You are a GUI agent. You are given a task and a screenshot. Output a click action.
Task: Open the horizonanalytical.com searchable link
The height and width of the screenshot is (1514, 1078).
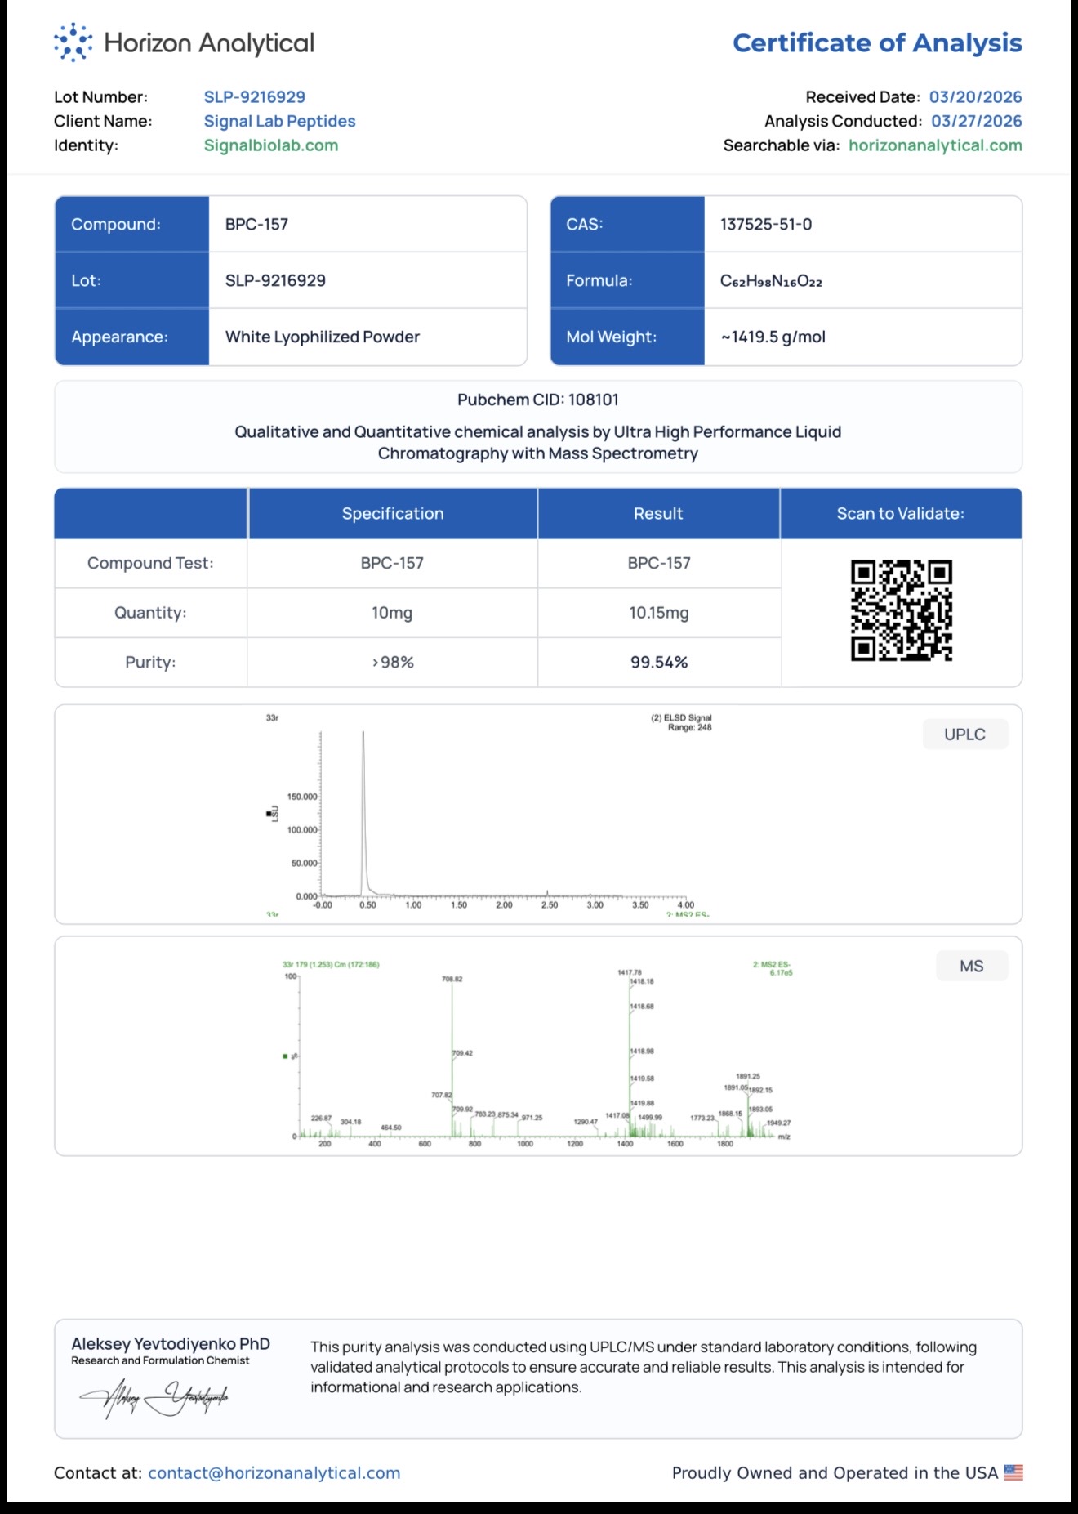tap(935, 145)
